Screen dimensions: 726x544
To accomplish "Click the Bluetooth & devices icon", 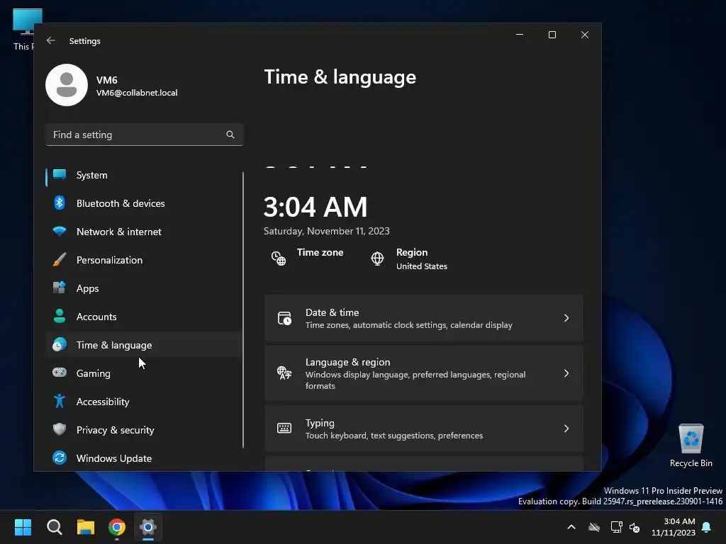I will [x=60, y=203].
